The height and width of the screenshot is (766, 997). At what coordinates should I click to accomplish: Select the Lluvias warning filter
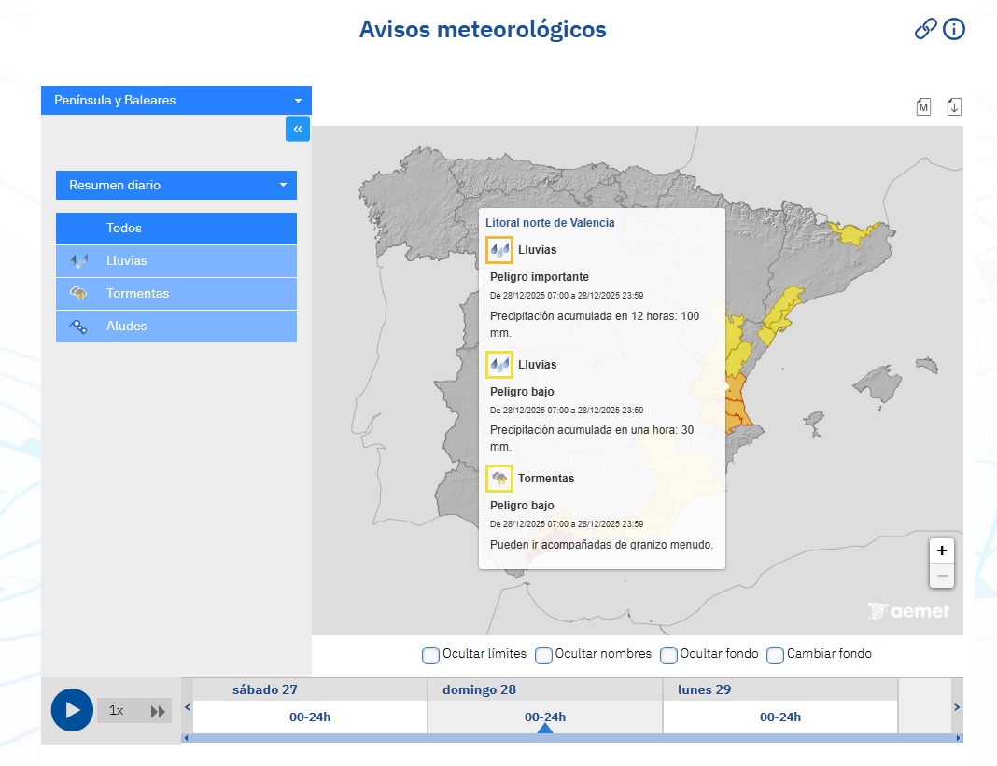(176, 260)
